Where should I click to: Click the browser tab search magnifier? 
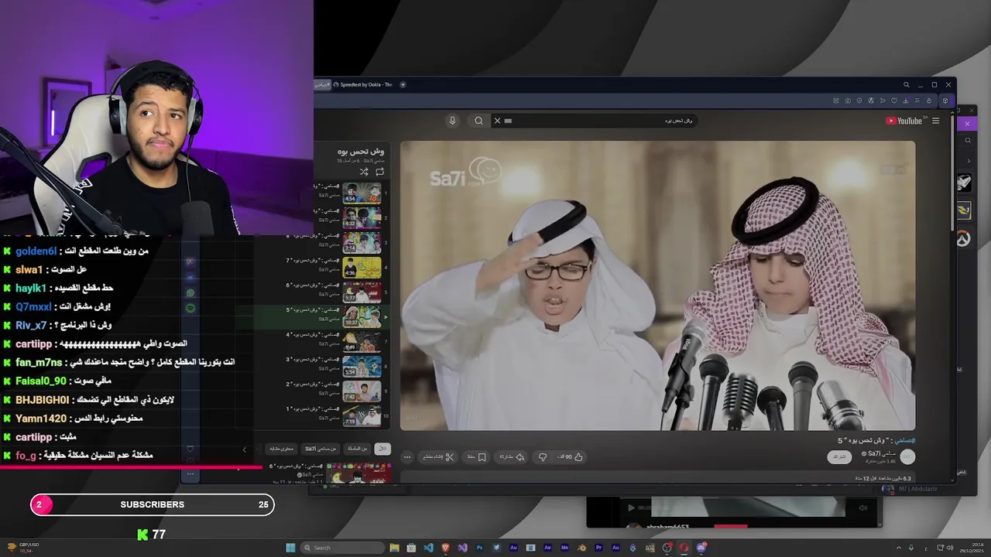pos(907,85)
